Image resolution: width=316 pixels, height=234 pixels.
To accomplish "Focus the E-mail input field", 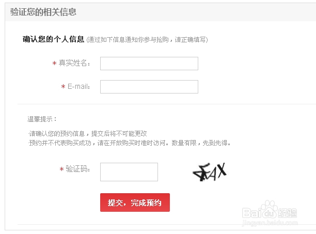I will point(149,87).
